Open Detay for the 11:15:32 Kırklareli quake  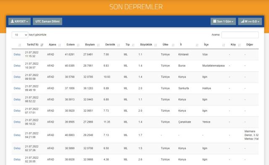(x=17, y=55)
